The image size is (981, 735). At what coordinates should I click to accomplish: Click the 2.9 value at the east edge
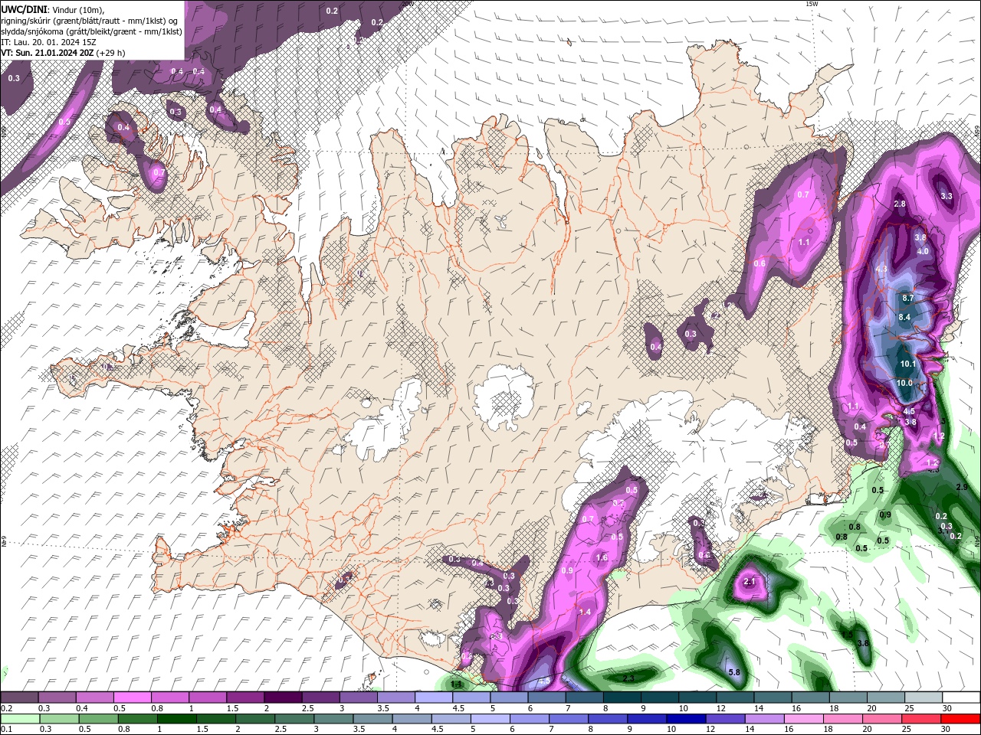tap(962, 487)
